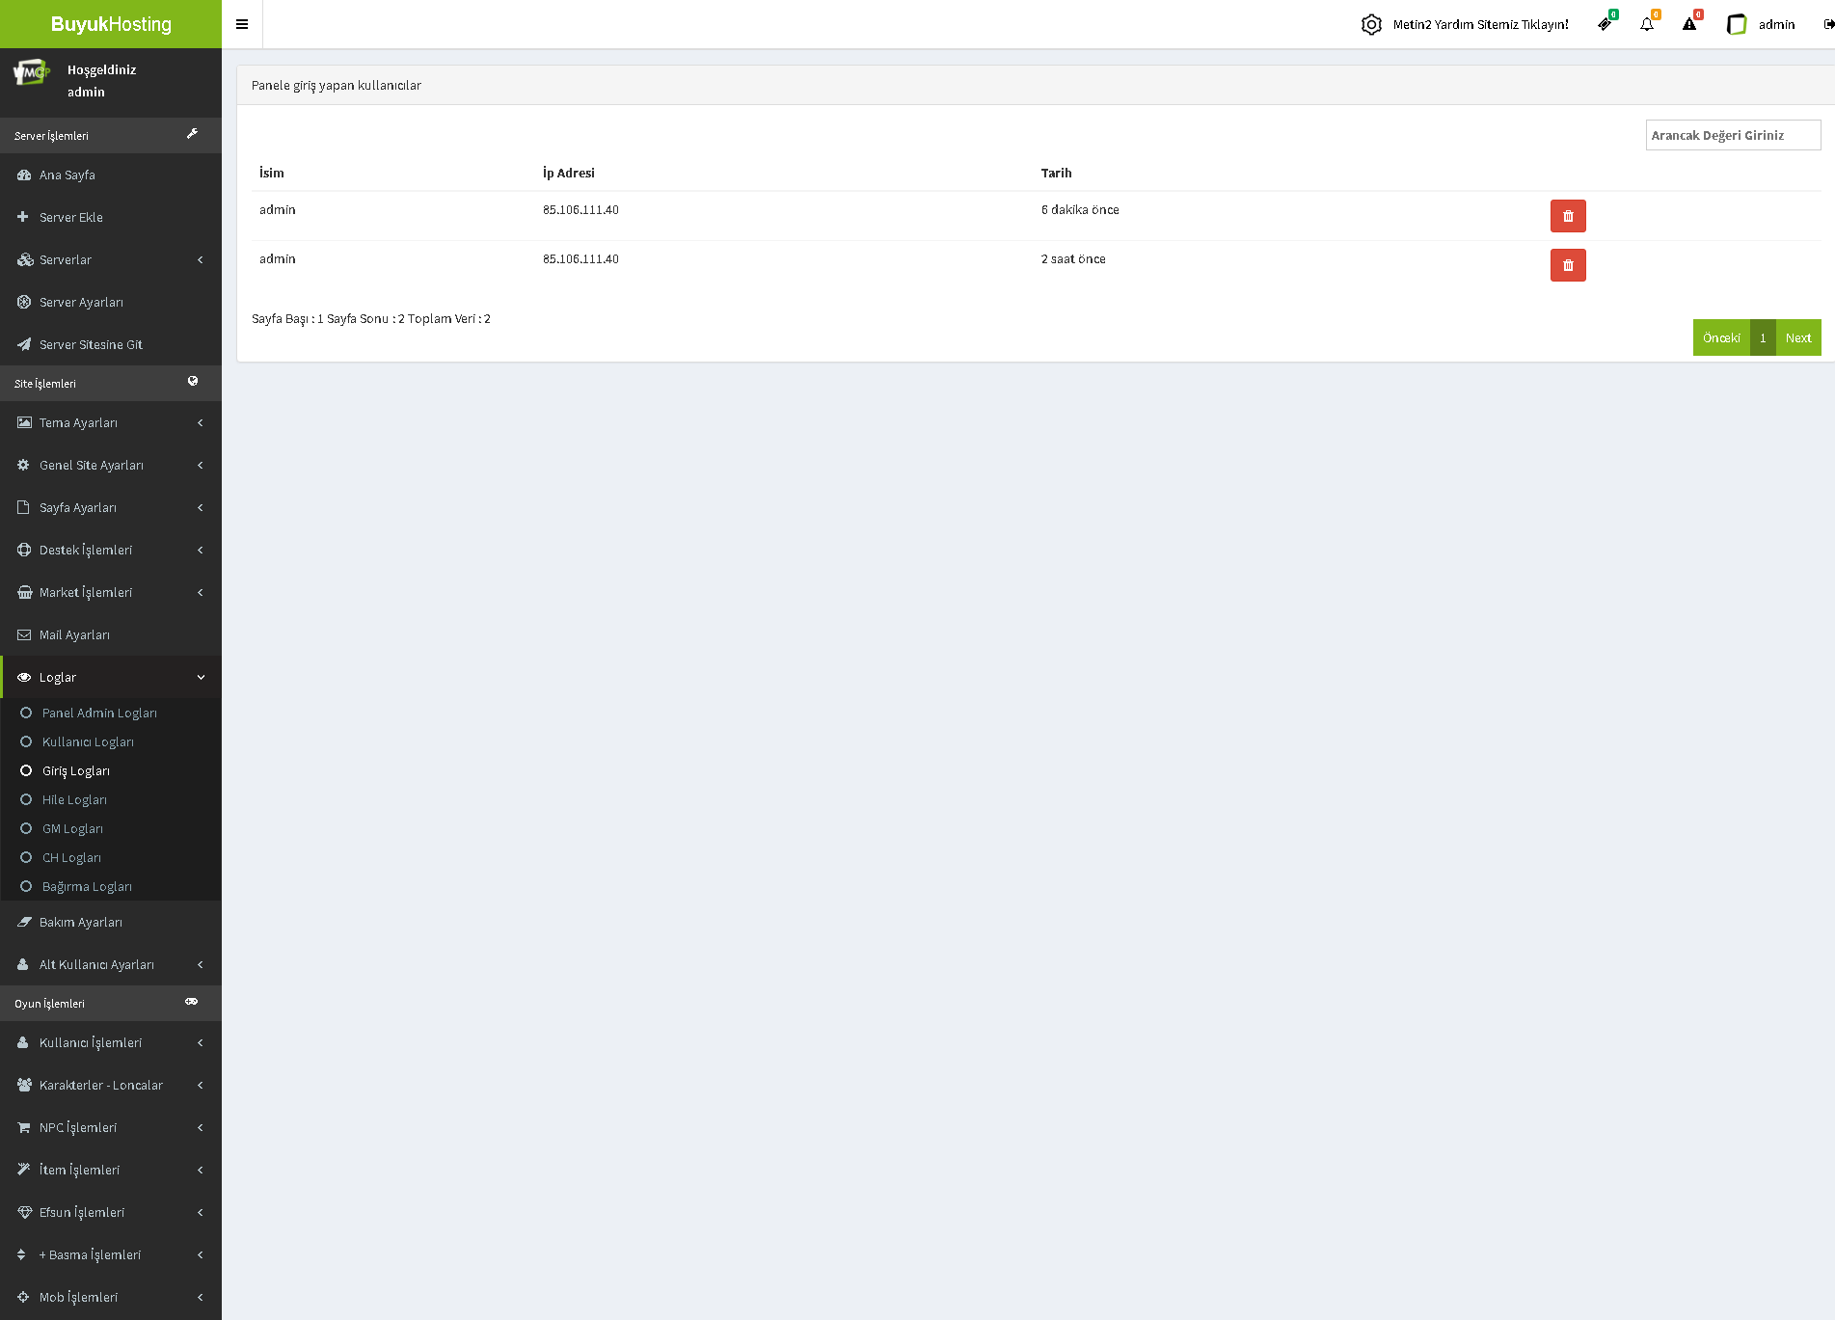1835x1320 pixels.
Task: Click the warning triangle alert icon
Action: (1689, 24)
